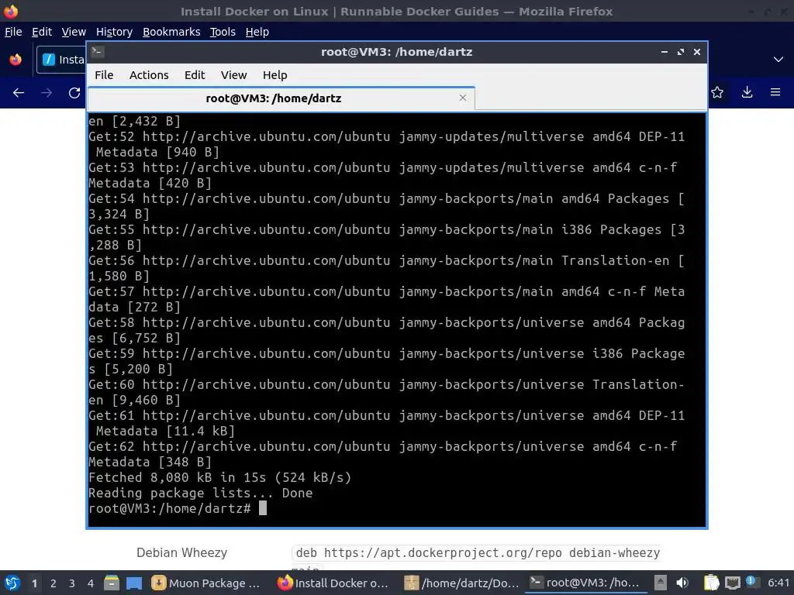794x595 pixels.
Task: Close the terminal window
Action: pyautogui.click(x=697, y=52)
